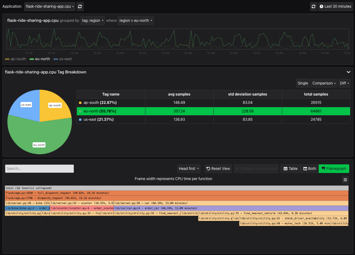Screen dimensions: 355x255
Task: Click the order_scooter flamegraph frame
Action: click(x=82, y=208)
